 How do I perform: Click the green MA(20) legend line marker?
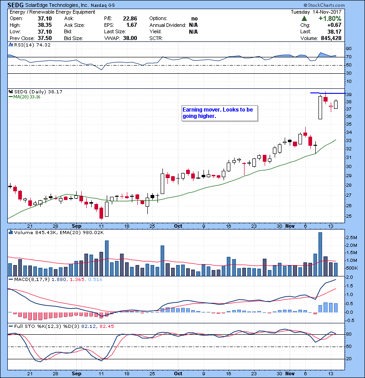[10, 97]
